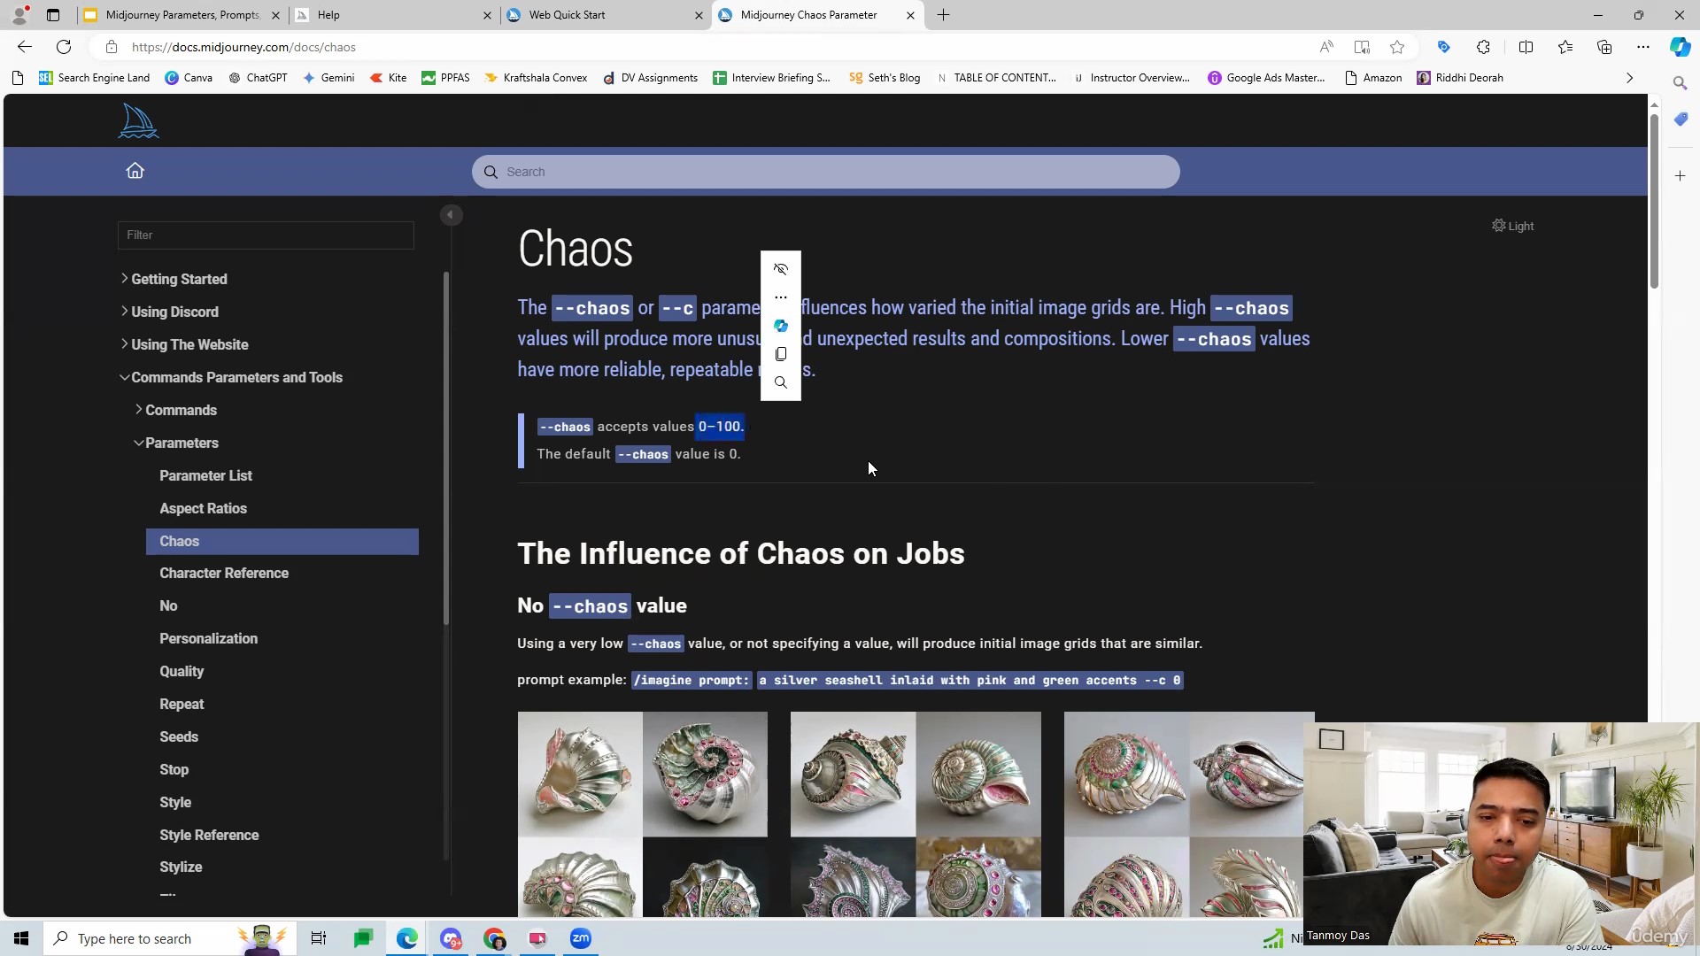Open the tab actions menu icon

point(53,15)
